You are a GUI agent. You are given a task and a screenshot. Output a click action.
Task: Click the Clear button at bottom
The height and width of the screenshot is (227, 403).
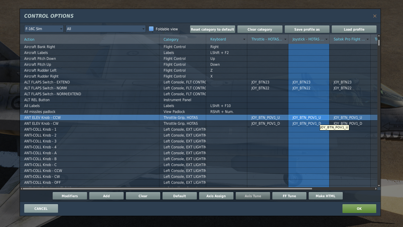[x=143, y=196]
